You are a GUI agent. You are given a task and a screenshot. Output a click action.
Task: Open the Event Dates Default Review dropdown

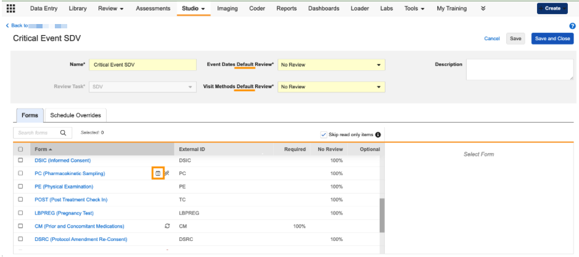click(331, 64)
